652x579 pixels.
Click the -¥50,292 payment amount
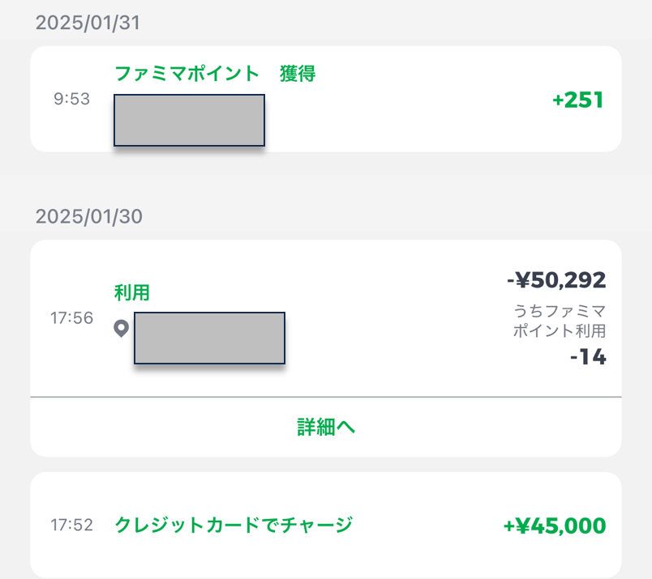[556, 280]
